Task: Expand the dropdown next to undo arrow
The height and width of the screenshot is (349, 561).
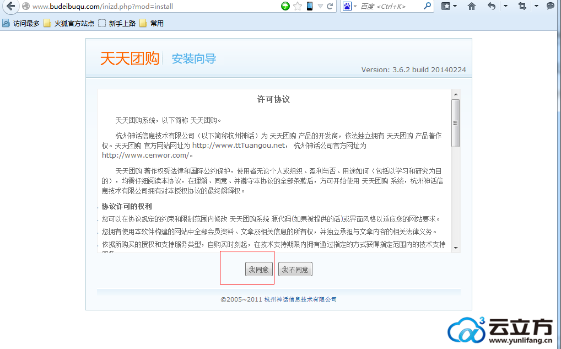Action: point(505,6)
